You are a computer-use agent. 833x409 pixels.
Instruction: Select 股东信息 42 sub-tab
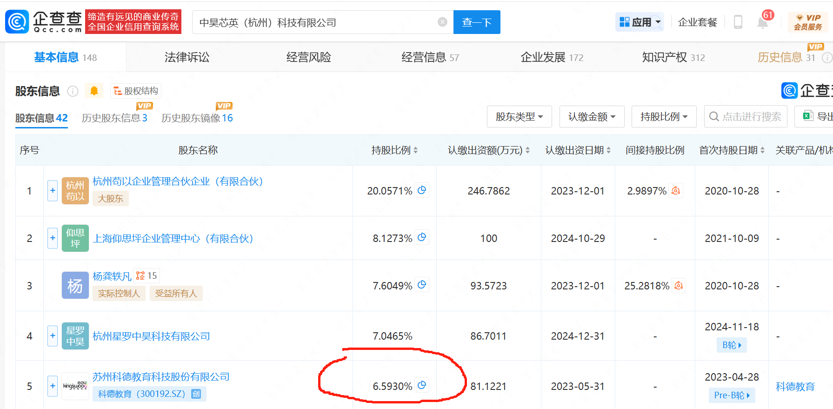point(41,118)
